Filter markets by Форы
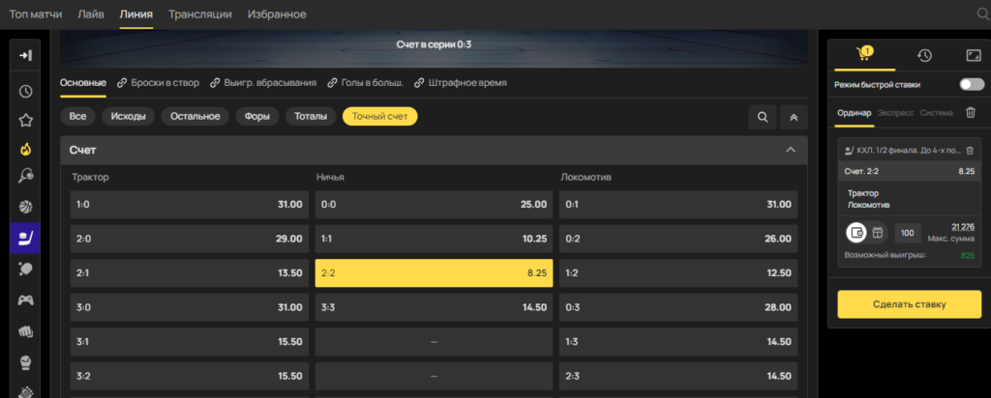This screenshot has height=398, width=991. click(257, 116)
